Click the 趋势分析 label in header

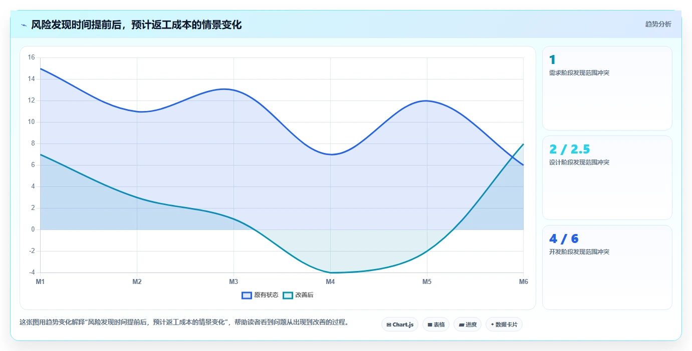(658, 24)
